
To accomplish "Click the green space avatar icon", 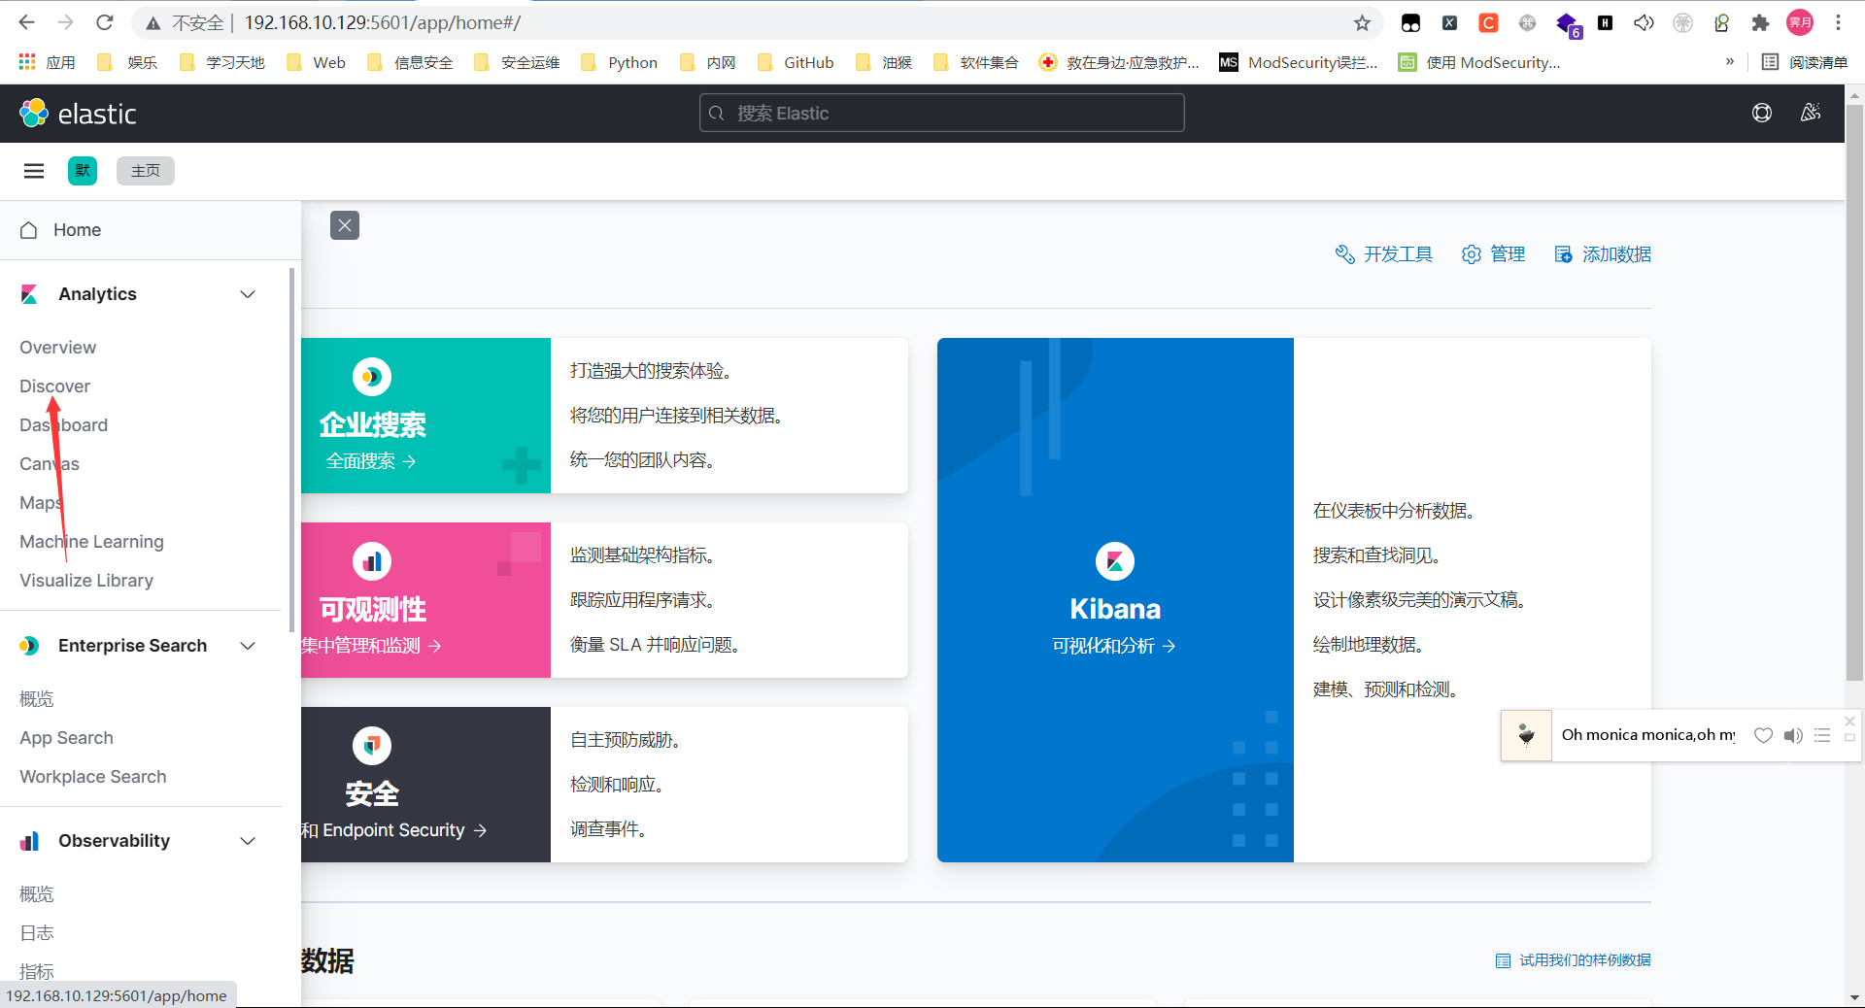I will [x=83, y=171].
